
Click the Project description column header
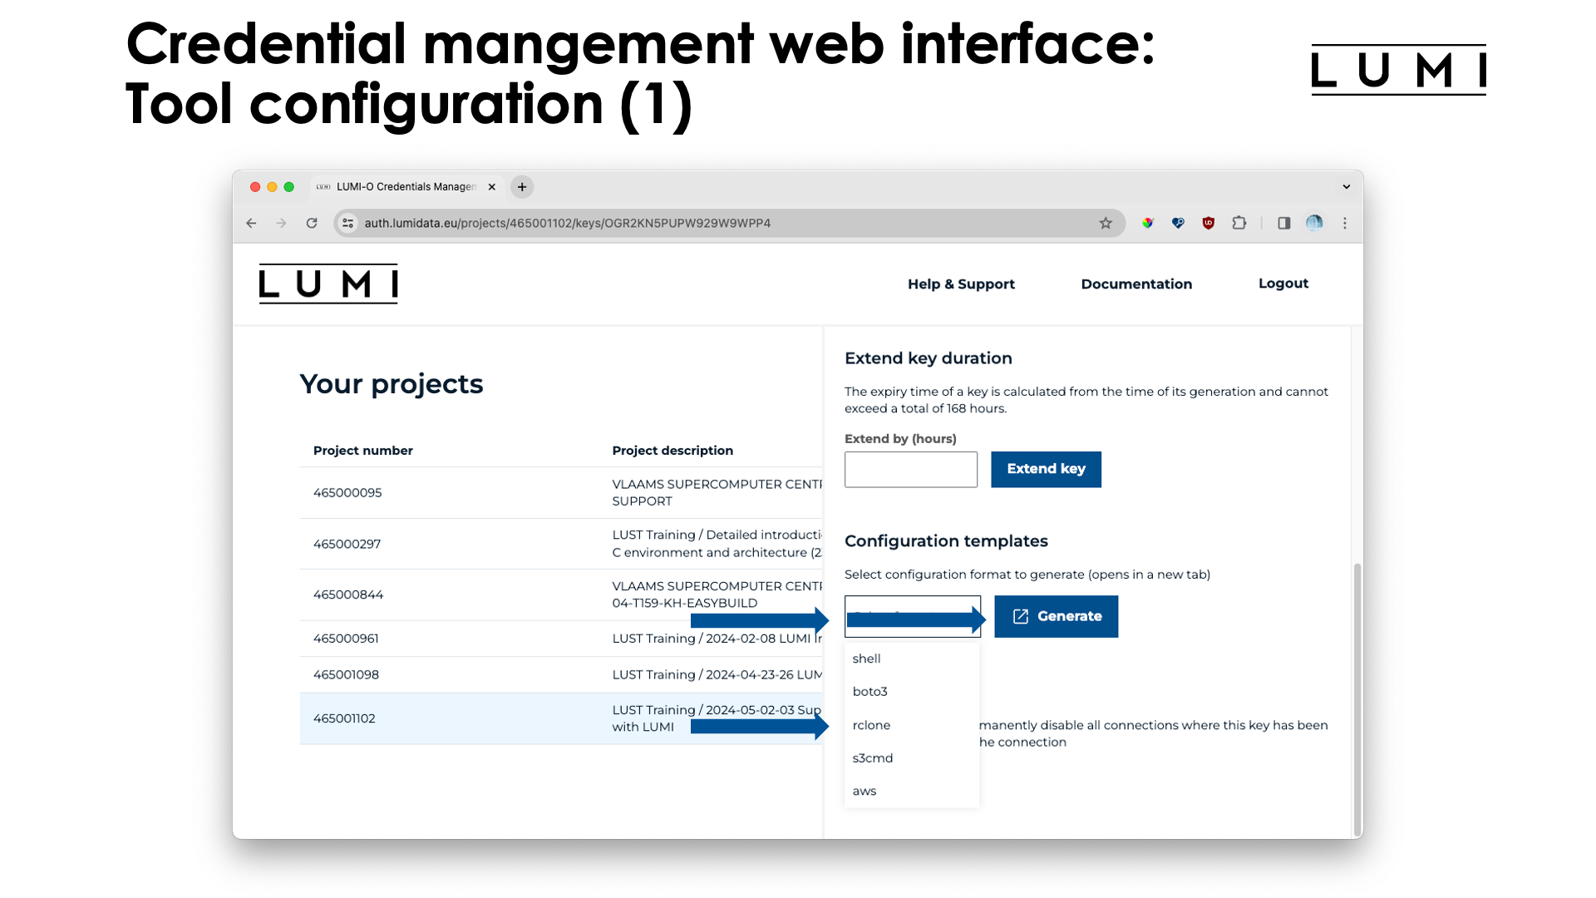672,451
